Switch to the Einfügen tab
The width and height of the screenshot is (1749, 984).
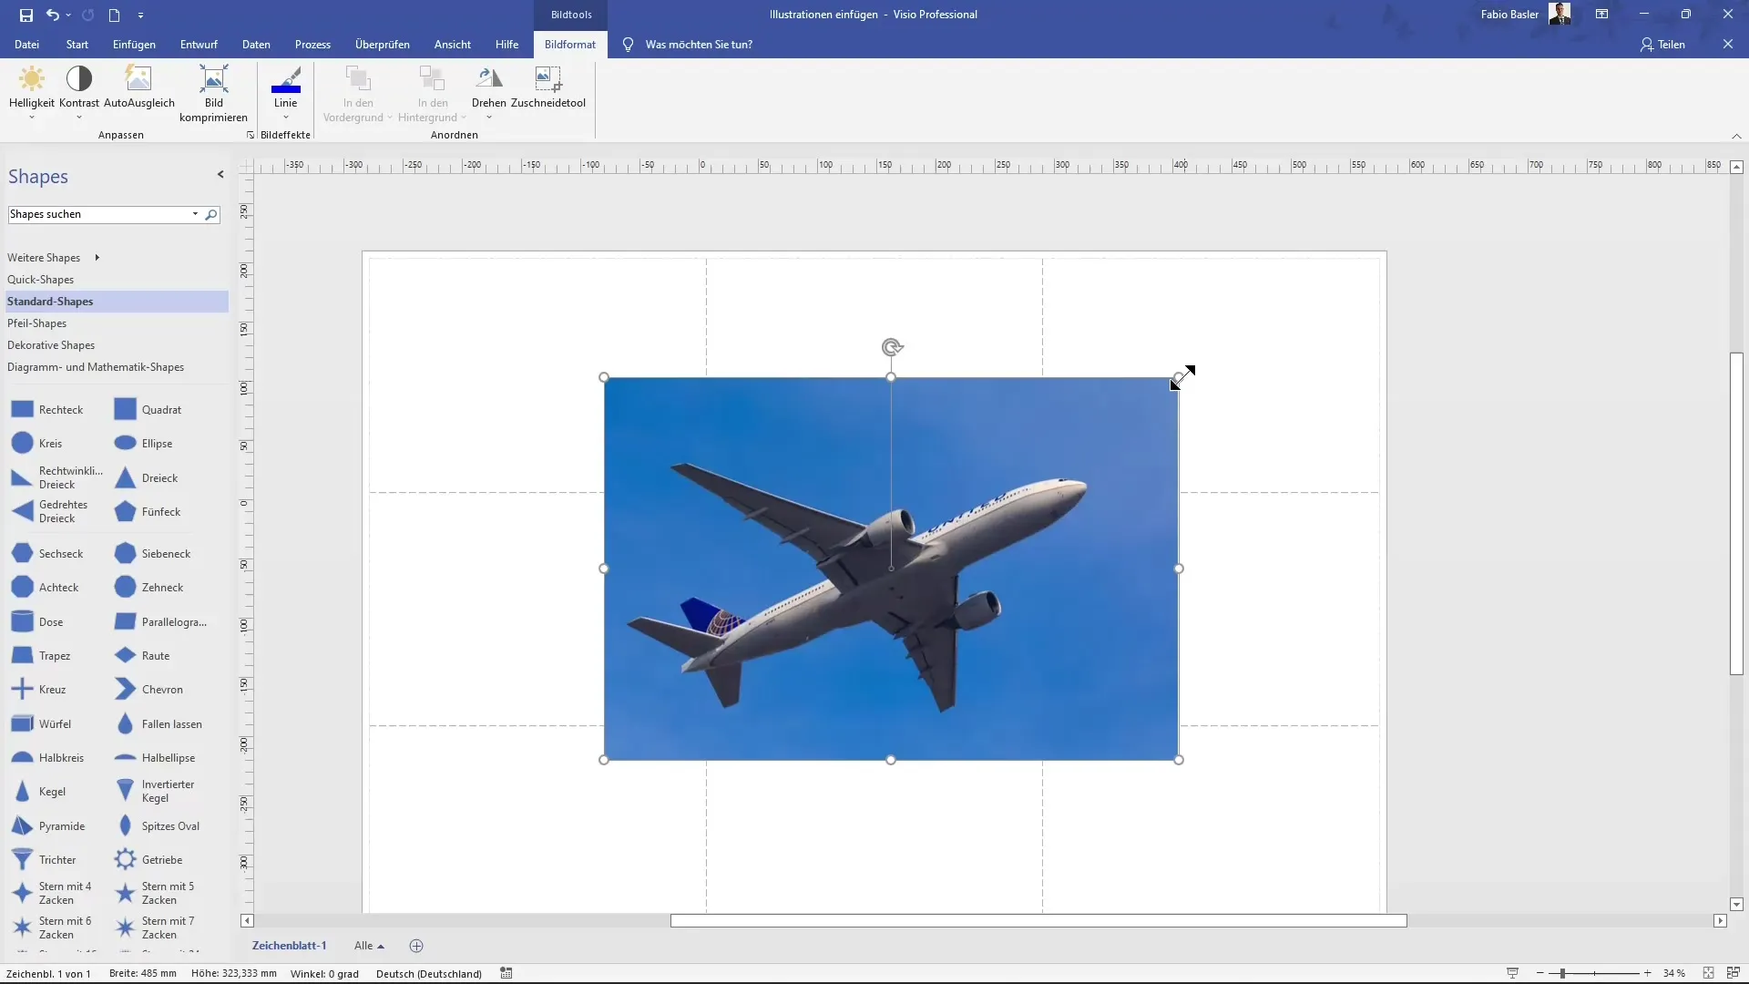(x=134, y=44)
